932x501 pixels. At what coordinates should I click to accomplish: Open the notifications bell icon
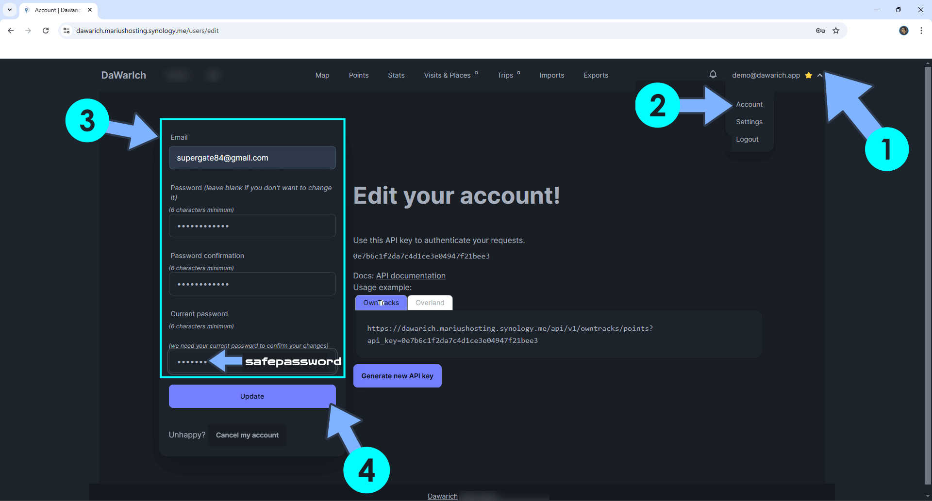tap(713, 75)
